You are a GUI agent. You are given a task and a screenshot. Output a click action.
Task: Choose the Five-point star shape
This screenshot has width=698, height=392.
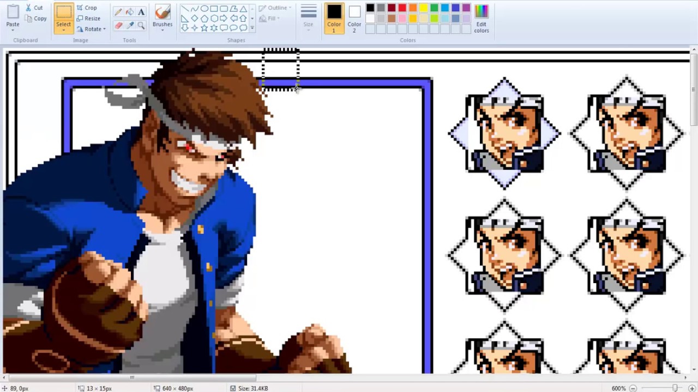pos(204,28)
